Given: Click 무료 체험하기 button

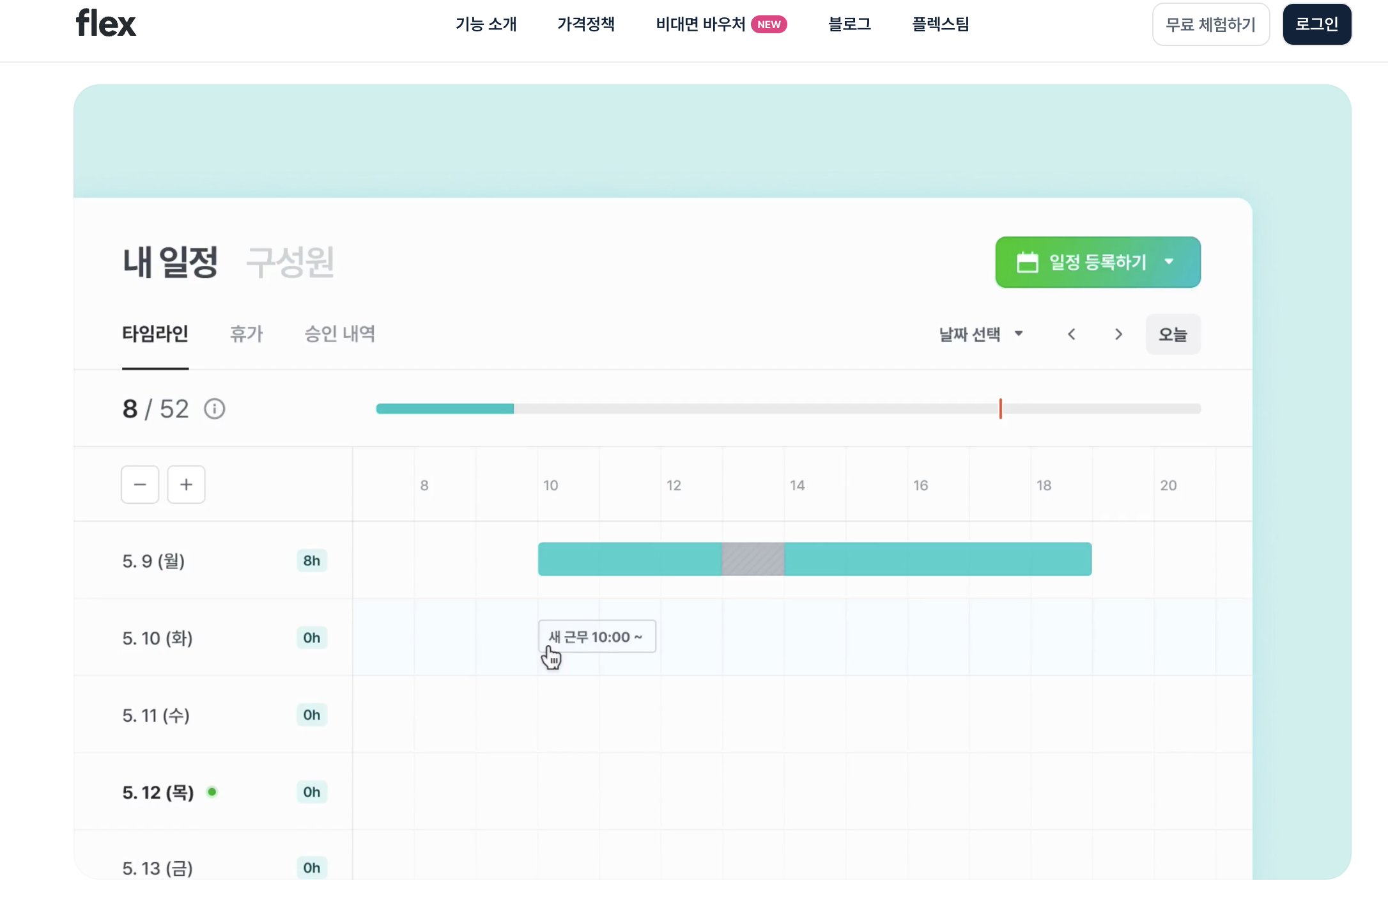Looking at the screenshot, I should (1210, 24).
